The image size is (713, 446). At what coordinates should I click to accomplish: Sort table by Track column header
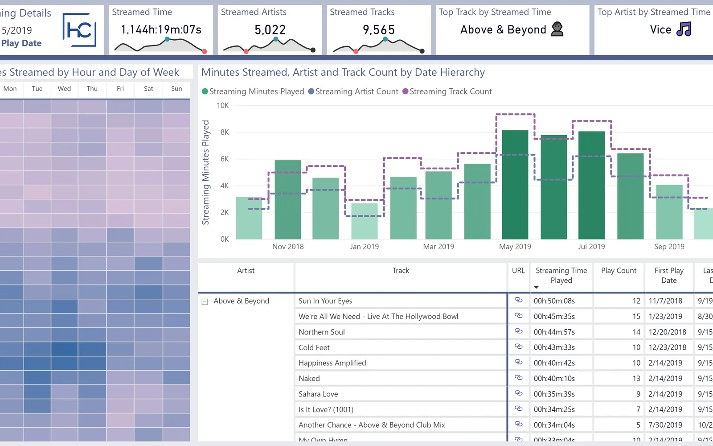click(401, 271)
